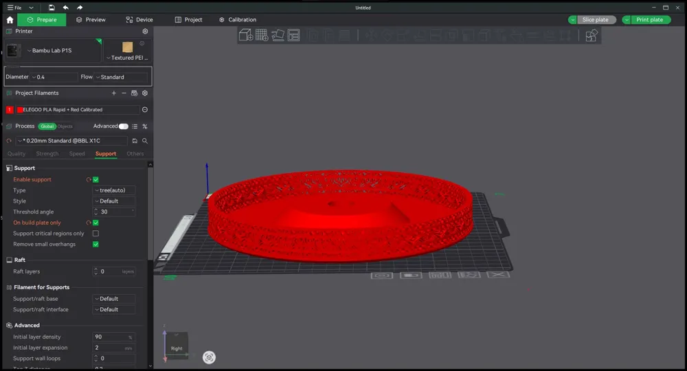Image resolution: width=687 pixels, height=371 pixels.
Task: Open printer settings gear icon
Action: click(x=145, y=32)
